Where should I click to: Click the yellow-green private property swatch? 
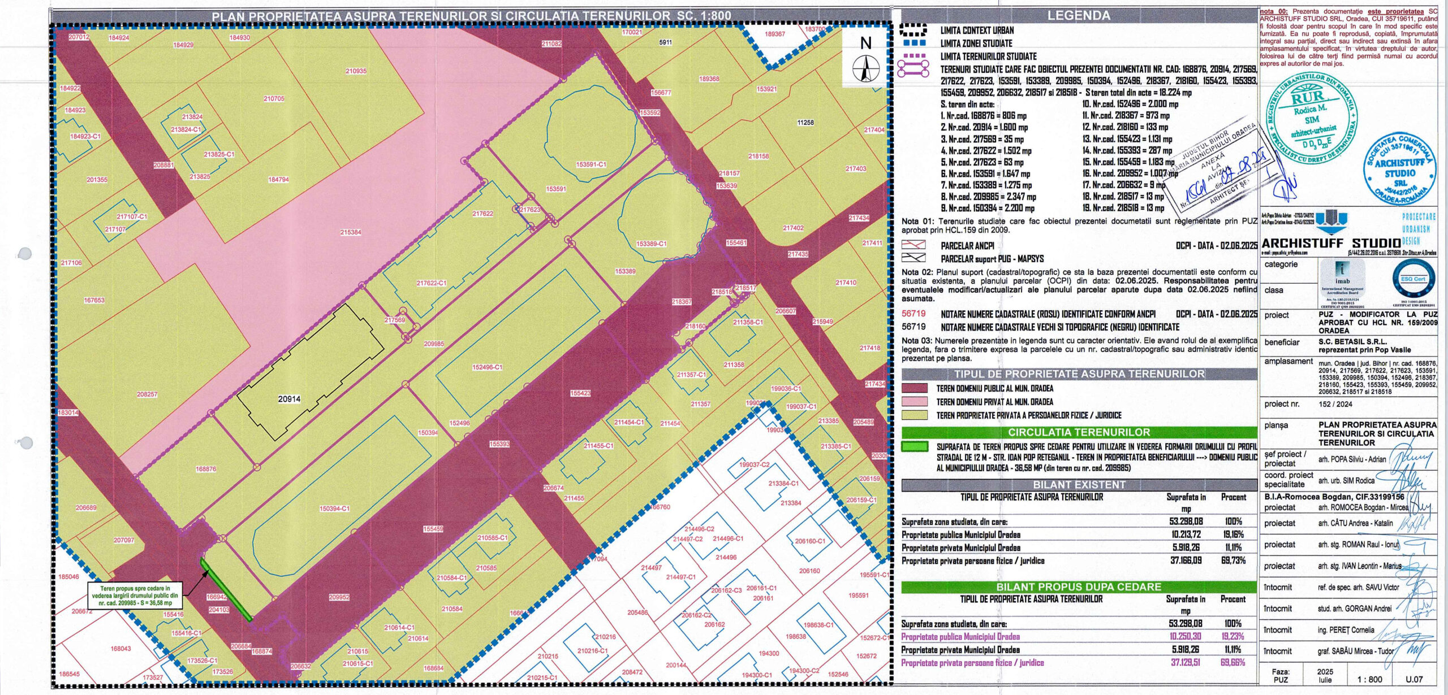pos(915,415)
